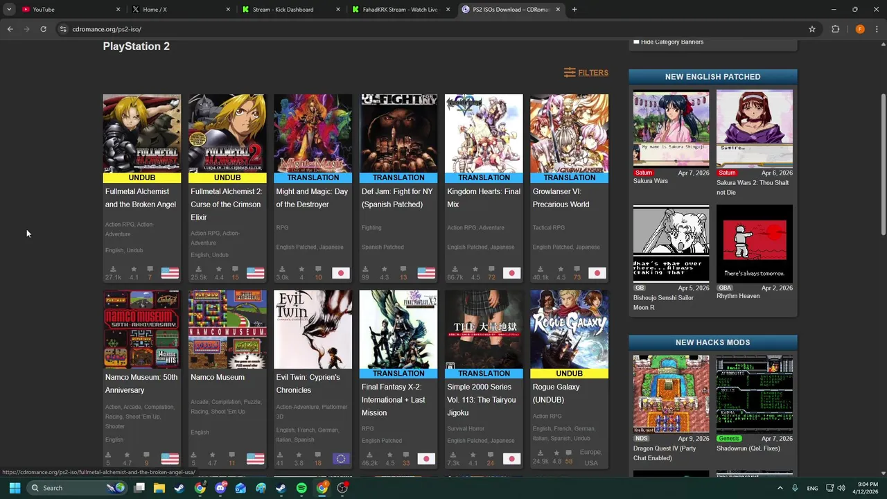Screen dimensions: 887x499
Task: Open Spotify from the taskbar
Action: click(301, 488)
